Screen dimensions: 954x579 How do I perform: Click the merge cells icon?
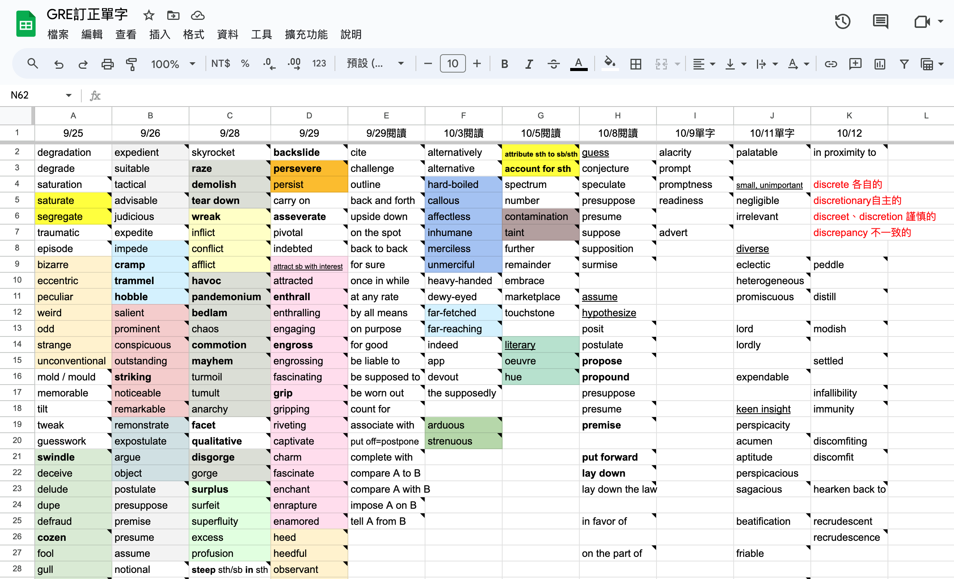pyautogui.click(x=661, y=64)
